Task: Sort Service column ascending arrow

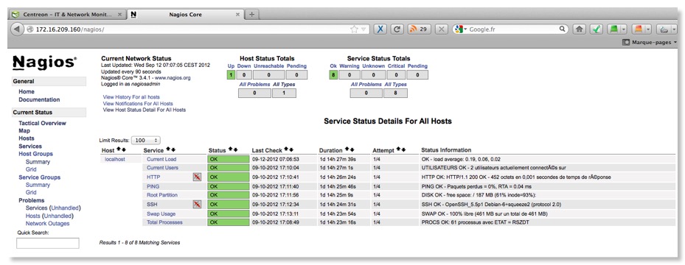Action: [168, 149]
